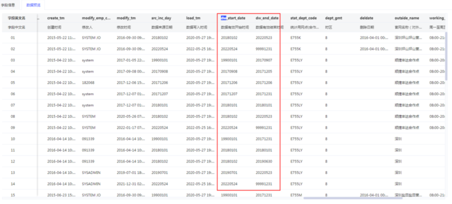Image resolution: width=452 pixels, height=204 pixels.
Task: Click the dw_end_date column header
Action: [267, 18]
